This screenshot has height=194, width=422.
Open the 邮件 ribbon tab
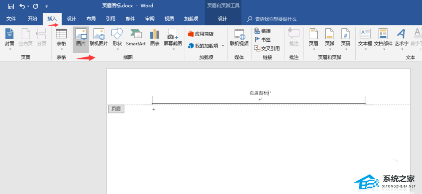click(x=130, y=19)
